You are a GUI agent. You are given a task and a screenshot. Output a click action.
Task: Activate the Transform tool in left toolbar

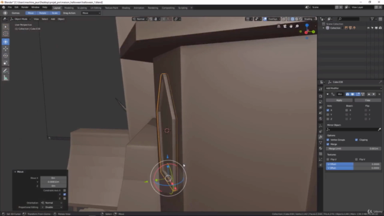(5, 42)
